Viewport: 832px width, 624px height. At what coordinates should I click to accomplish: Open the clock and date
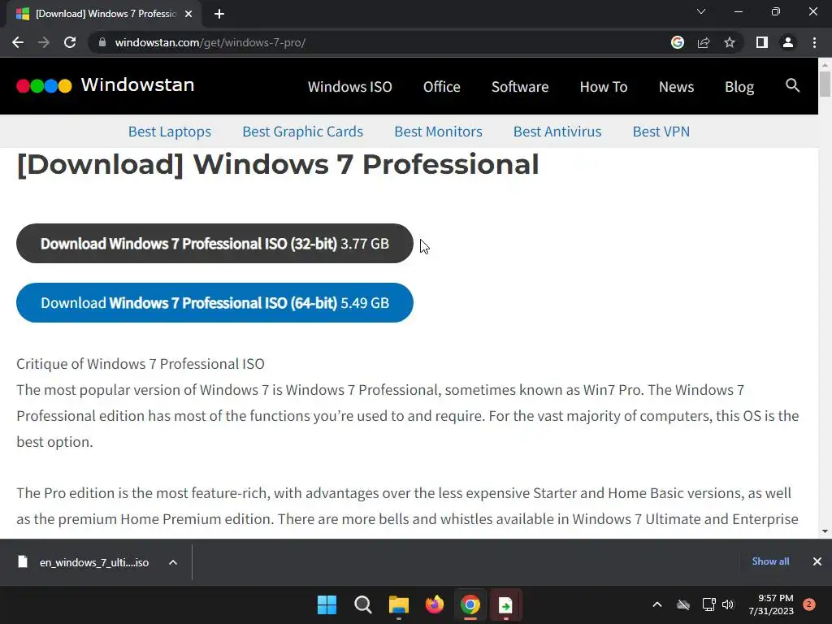coord(771,604)
